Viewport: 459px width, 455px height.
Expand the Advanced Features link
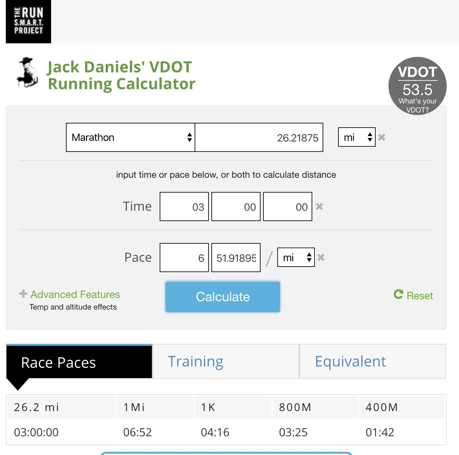75,294
